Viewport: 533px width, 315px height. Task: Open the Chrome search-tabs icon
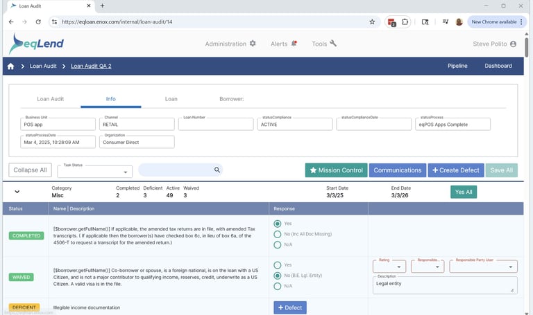(425, 22)
